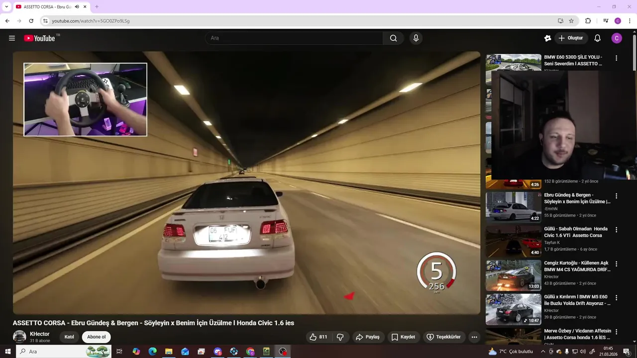Go back to previous page
The image size is (637, 358).
coord(7,21)
